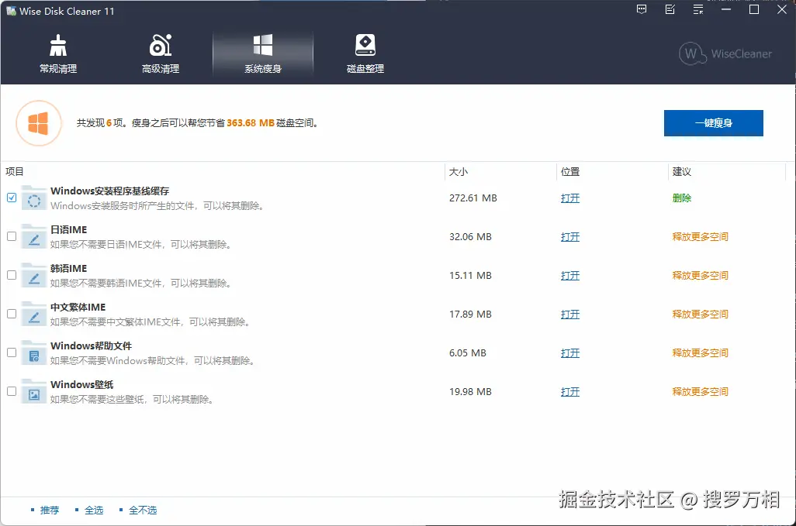Click the folder icon beside 中文繁体IME
Image resolution: width=796 pixels, height=526 pixels.
[34, 315]
